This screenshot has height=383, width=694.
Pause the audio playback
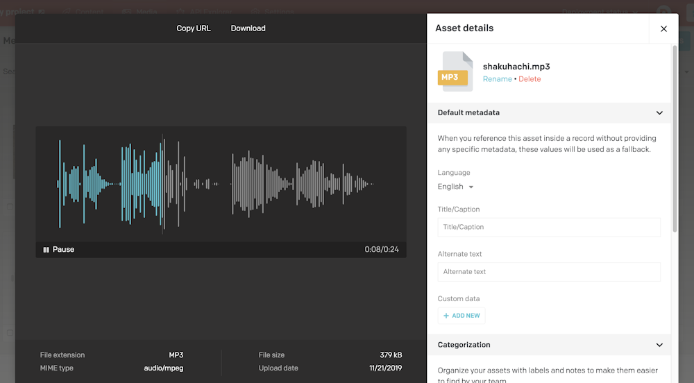[x=58, y=250]
